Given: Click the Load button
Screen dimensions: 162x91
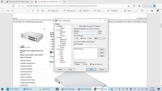Looking at the screenshot, I should (102, 49).
